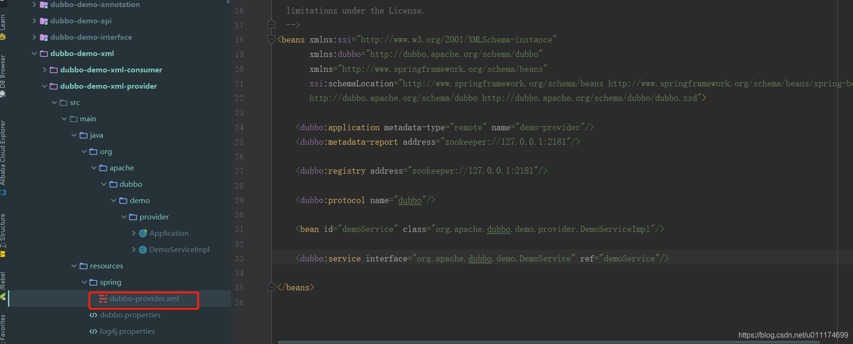Select dubbo-provider.xml in the project tree
The height and width of the screenshot is (344, 853).
(144, 299)
